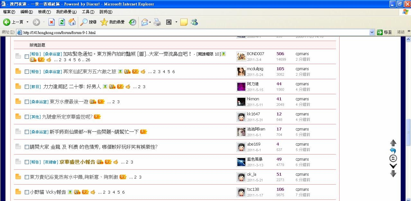Expand the address bar URL dropdown
The image size is (411, 201).
pos(372,32)
